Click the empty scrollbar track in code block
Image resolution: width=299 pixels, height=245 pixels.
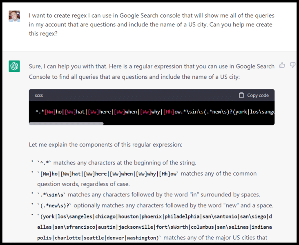tap(188, 123)
